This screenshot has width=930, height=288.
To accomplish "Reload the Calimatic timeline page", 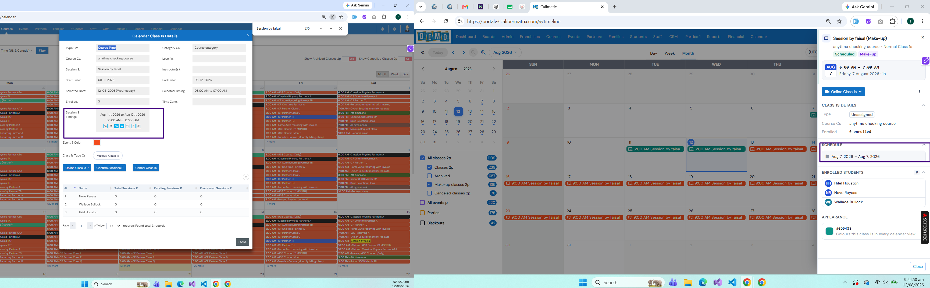I will [446, 21].
